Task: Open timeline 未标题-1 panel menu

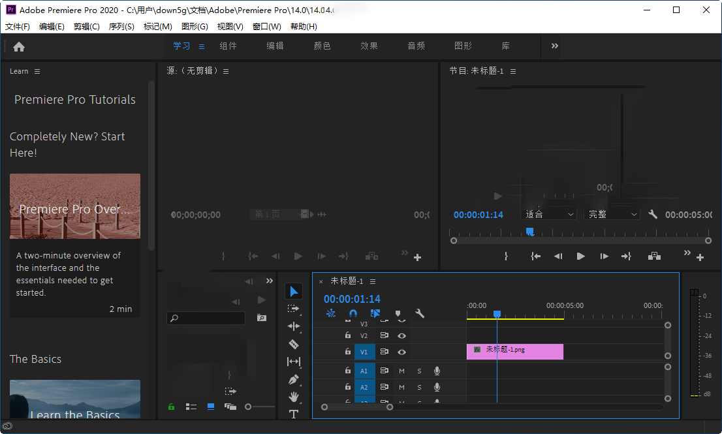Action: [x=373, y=281]
